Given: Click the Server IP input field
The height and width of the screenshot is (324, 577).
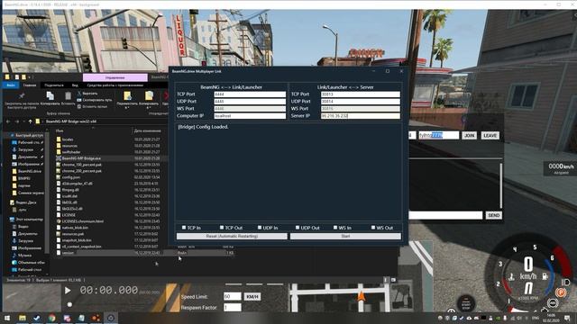Looking at the screenshot, I should [361, 116].
